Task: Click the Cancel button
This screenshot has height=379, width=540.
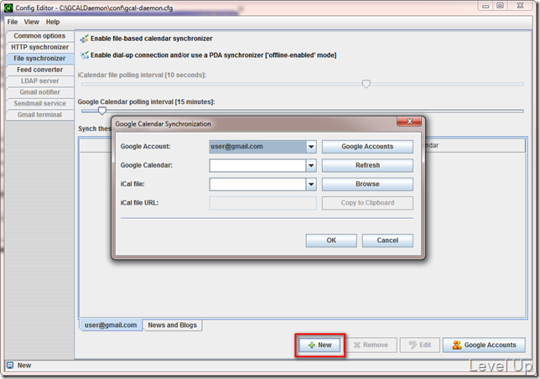Action: coord(387,241)
